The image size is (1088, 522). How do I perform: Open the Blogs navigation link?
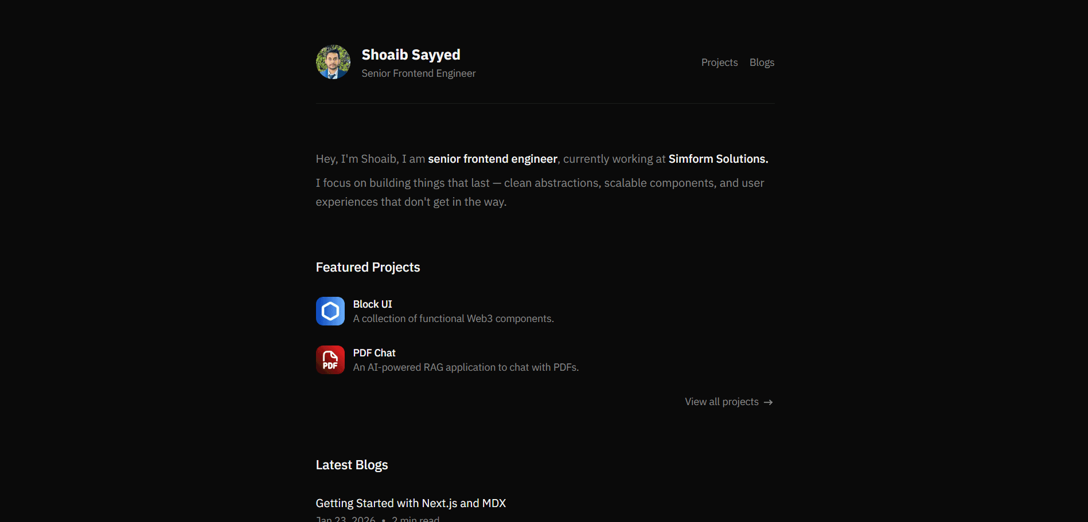pyautogui.click(x=762, y=62)
